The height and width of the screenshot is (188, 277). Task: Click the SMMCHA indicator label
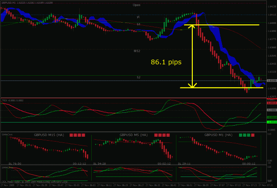click(x=7, y=134)
